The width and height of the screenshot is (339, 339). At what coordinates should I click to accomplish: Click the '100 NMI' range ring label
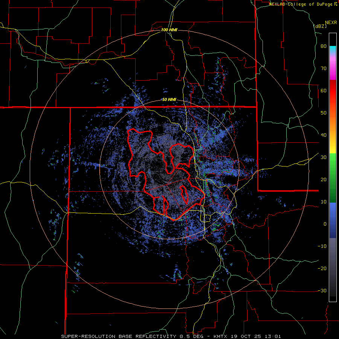pos(169,30)
